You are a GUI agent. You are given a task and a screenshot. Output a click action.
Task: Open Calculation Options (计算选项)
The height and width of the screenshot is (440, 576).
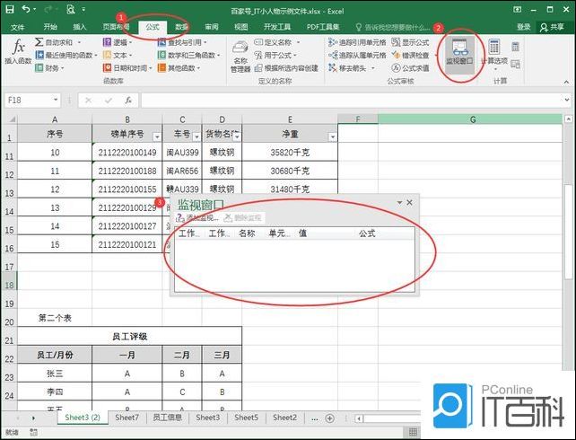[x=494, y=55]
